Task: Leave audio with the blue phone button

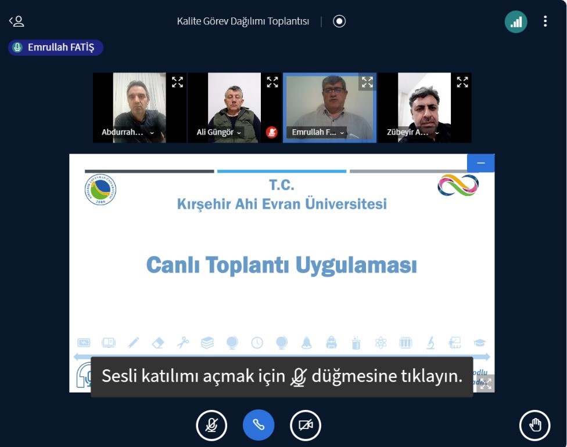Action: pyautogui.click(x=259, y=426)
